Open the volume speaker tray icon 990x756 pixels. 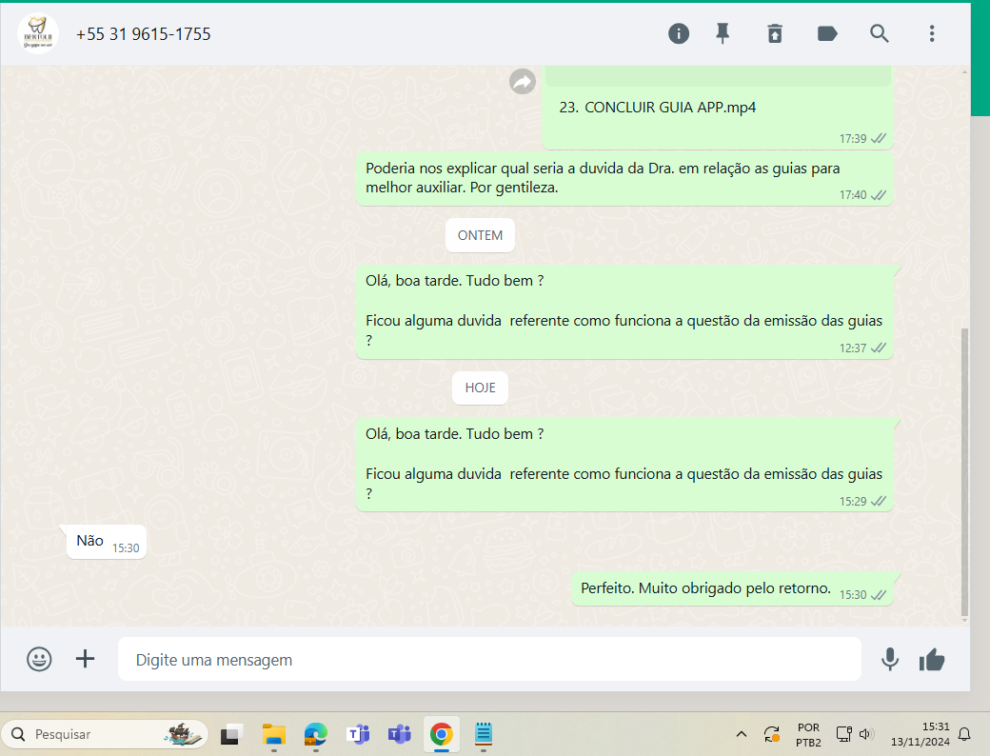coord(865,734)
